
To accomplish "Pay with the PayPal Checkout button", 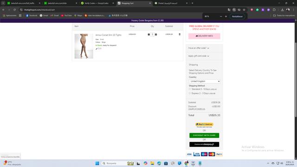I will click(x=204, y=124).
